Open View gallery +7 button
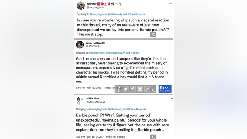Screen dimensions: 247x139 [x=165, y=89]
